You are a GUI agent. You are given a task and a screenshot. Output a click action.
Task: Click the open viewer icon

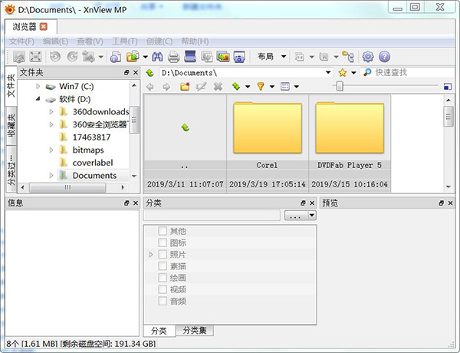coord(18,56)
